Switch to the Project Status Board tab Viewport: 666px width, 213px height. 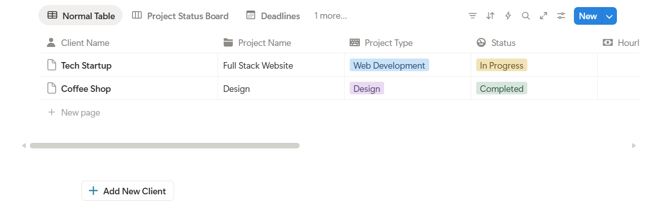point(181,16)
